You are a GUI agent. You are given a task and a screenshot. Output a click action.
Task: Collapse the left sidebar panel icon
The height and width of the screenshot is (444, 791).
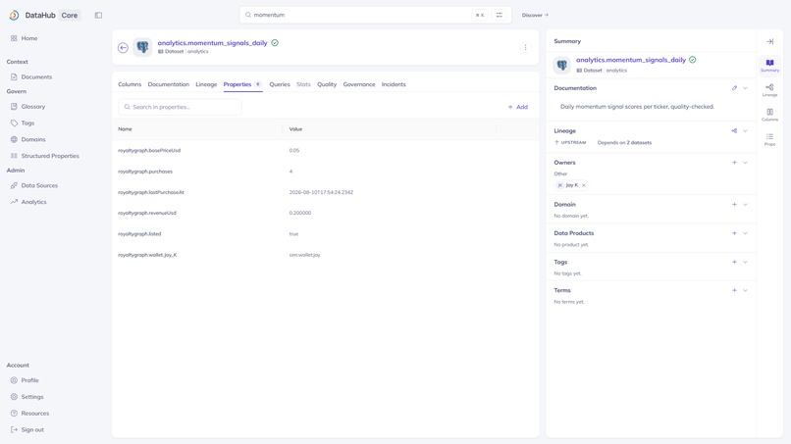click(98, 15)
